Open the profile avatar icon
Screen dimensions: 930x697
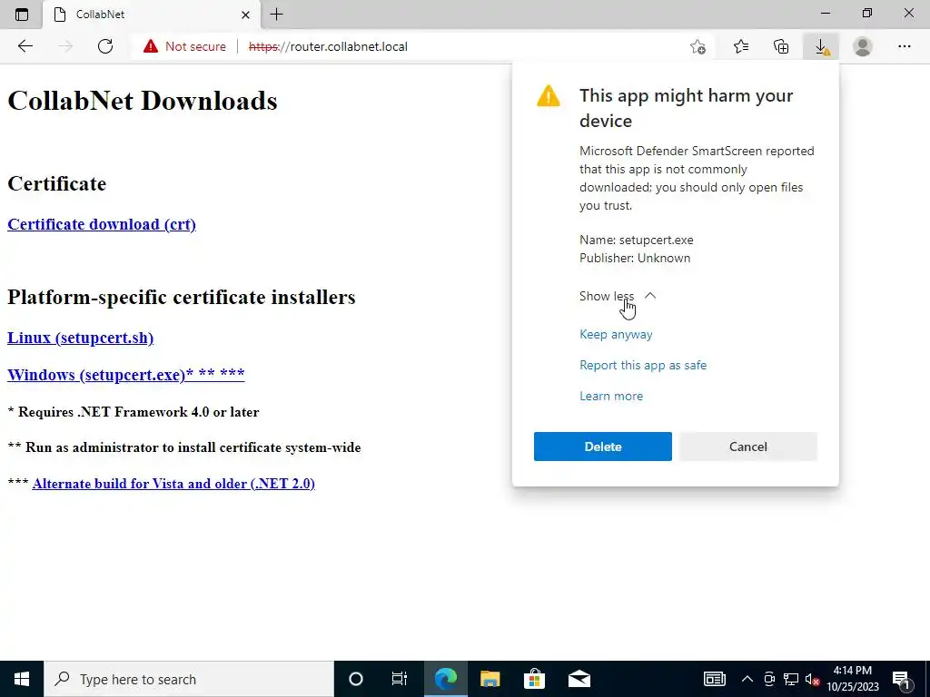863,46
